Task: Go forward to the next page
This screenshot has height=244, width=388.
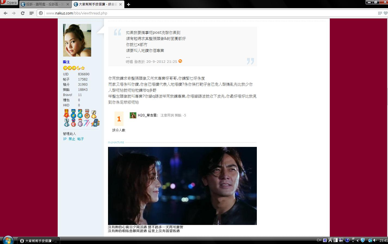Action: pyautogui.click(x=14, y=13)
